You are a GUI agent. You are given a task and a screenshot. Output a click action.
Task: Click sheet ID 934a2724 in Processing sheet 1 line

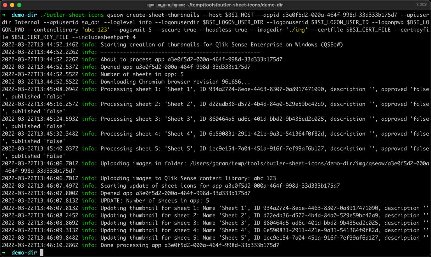click(x=267, y=89)
